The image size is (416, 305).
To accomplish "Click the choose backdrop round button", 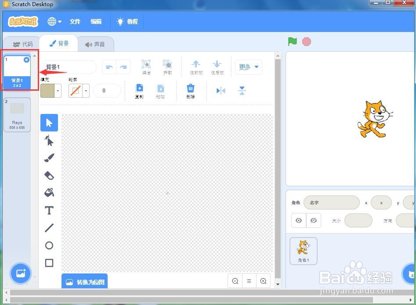I will click(21, 273).
